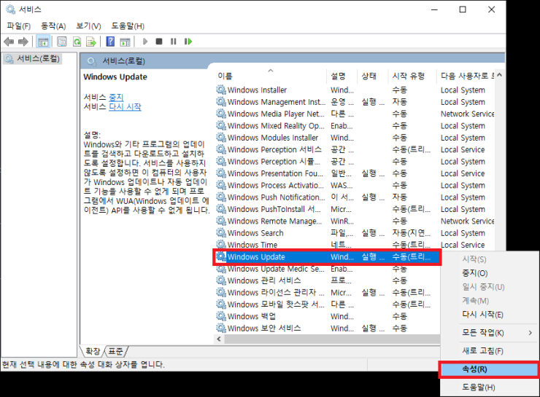Select the Windows Search service row
This screenshot has height=397, width=540.
point(255,233)
